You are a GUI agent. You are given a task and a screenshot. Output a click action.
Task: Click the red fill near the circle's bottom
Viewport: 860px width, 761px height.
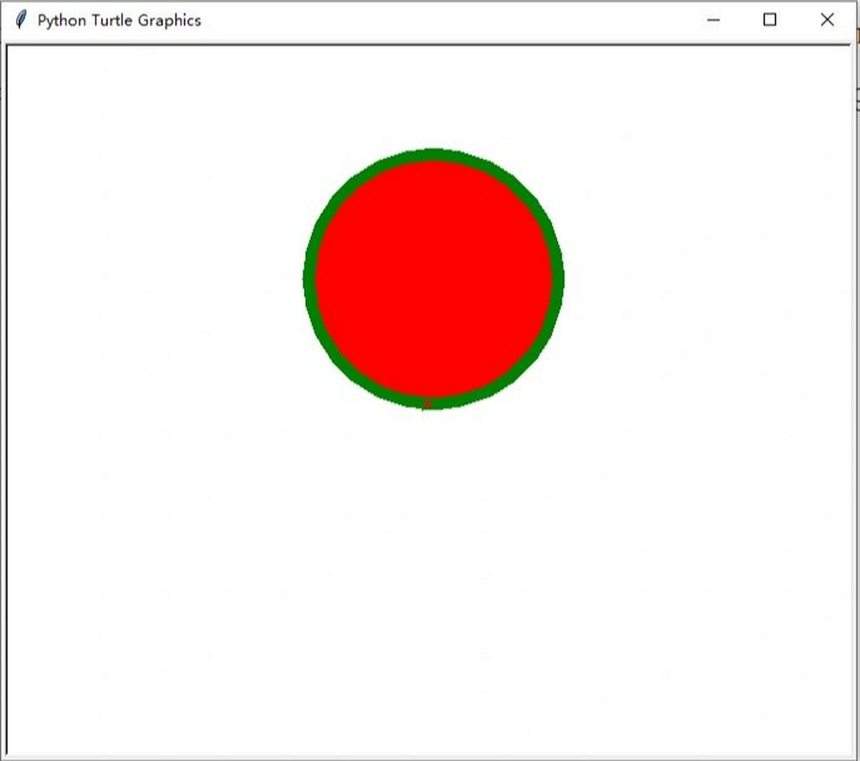(433, 375)
